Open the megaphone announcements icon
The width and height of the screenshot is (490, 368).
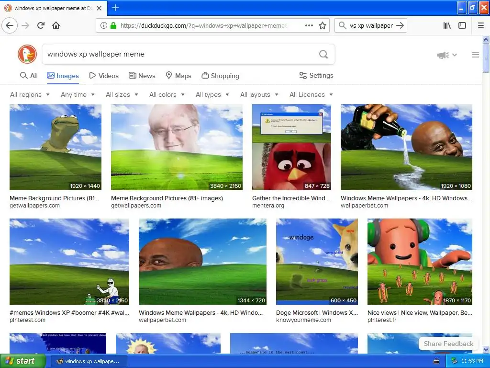[x=443, y=55]
